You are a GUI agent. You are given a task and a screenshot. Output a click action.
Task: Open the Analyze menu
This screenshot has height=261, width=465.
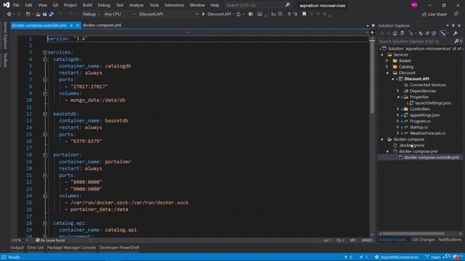point(136,5)
